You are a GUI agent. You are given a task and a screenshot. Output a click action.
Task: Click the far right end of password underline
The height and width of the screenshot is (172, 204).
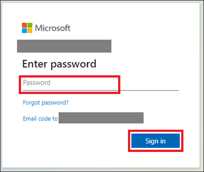tap(178, 90)
